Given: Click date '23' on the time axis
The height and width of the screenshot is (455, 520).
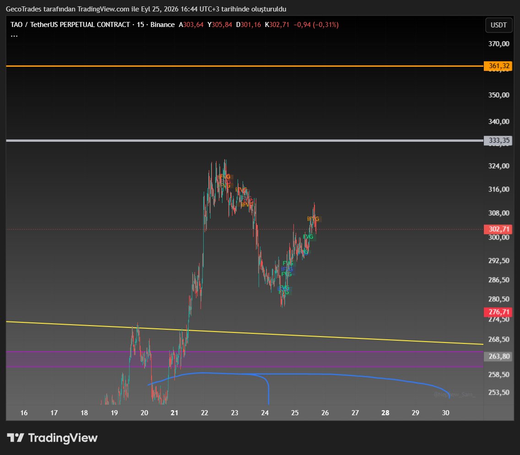Looking at the screenshot, I should (235, 413).
